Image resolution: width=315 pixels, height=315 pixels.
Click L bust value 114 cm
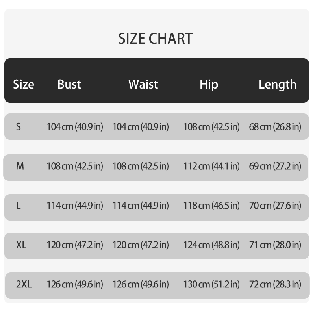tap(75, 206)
